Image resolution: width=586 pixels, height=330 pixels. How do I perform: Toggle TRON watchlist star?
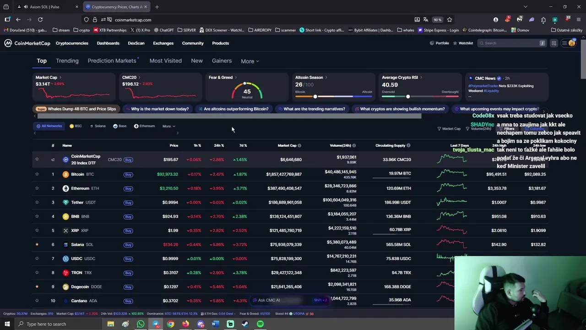click(x=37, y=273)
